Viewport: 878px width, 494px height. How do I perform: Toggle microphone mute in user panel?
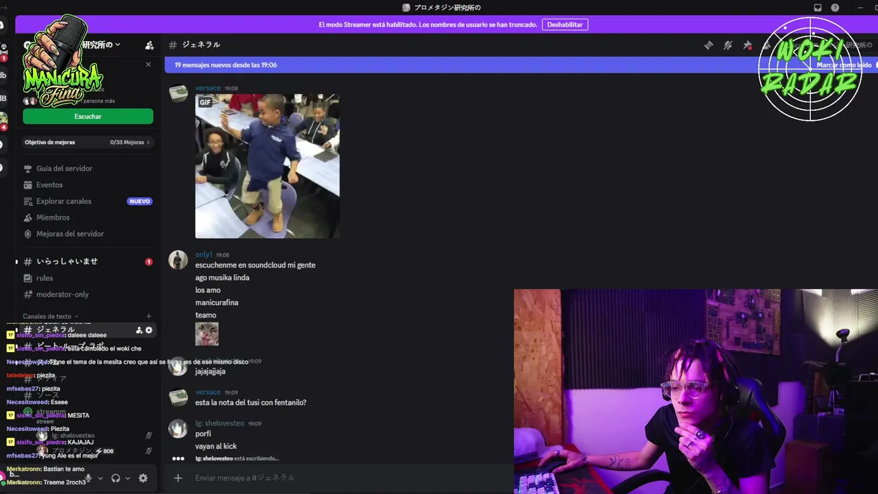pos(88,478)
